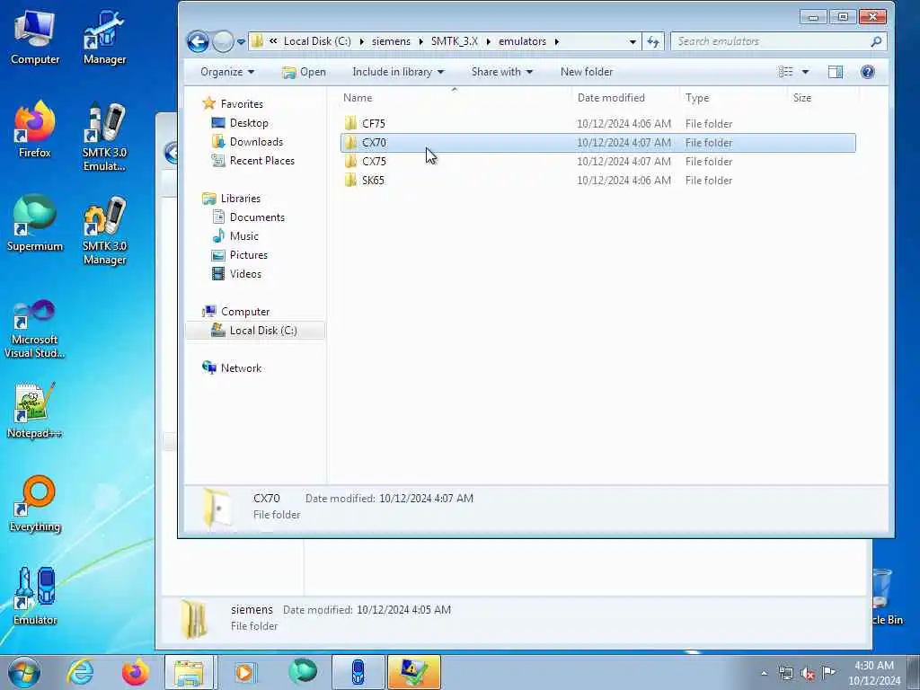The width and height of the screenshot is (920, 690).
Task: Select the CX70 folder row
Action: click(597, 143)
